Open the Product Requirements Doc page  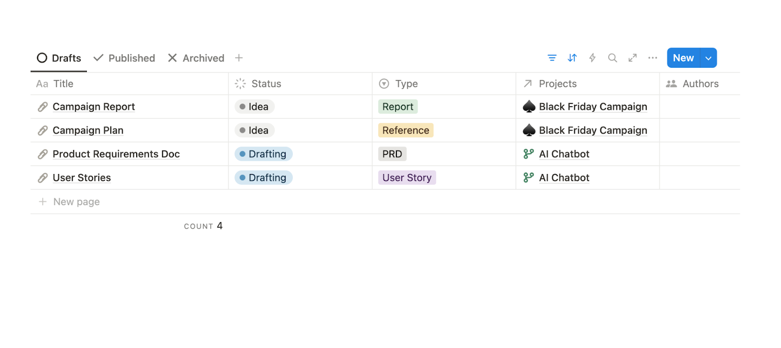click(116, 154)
